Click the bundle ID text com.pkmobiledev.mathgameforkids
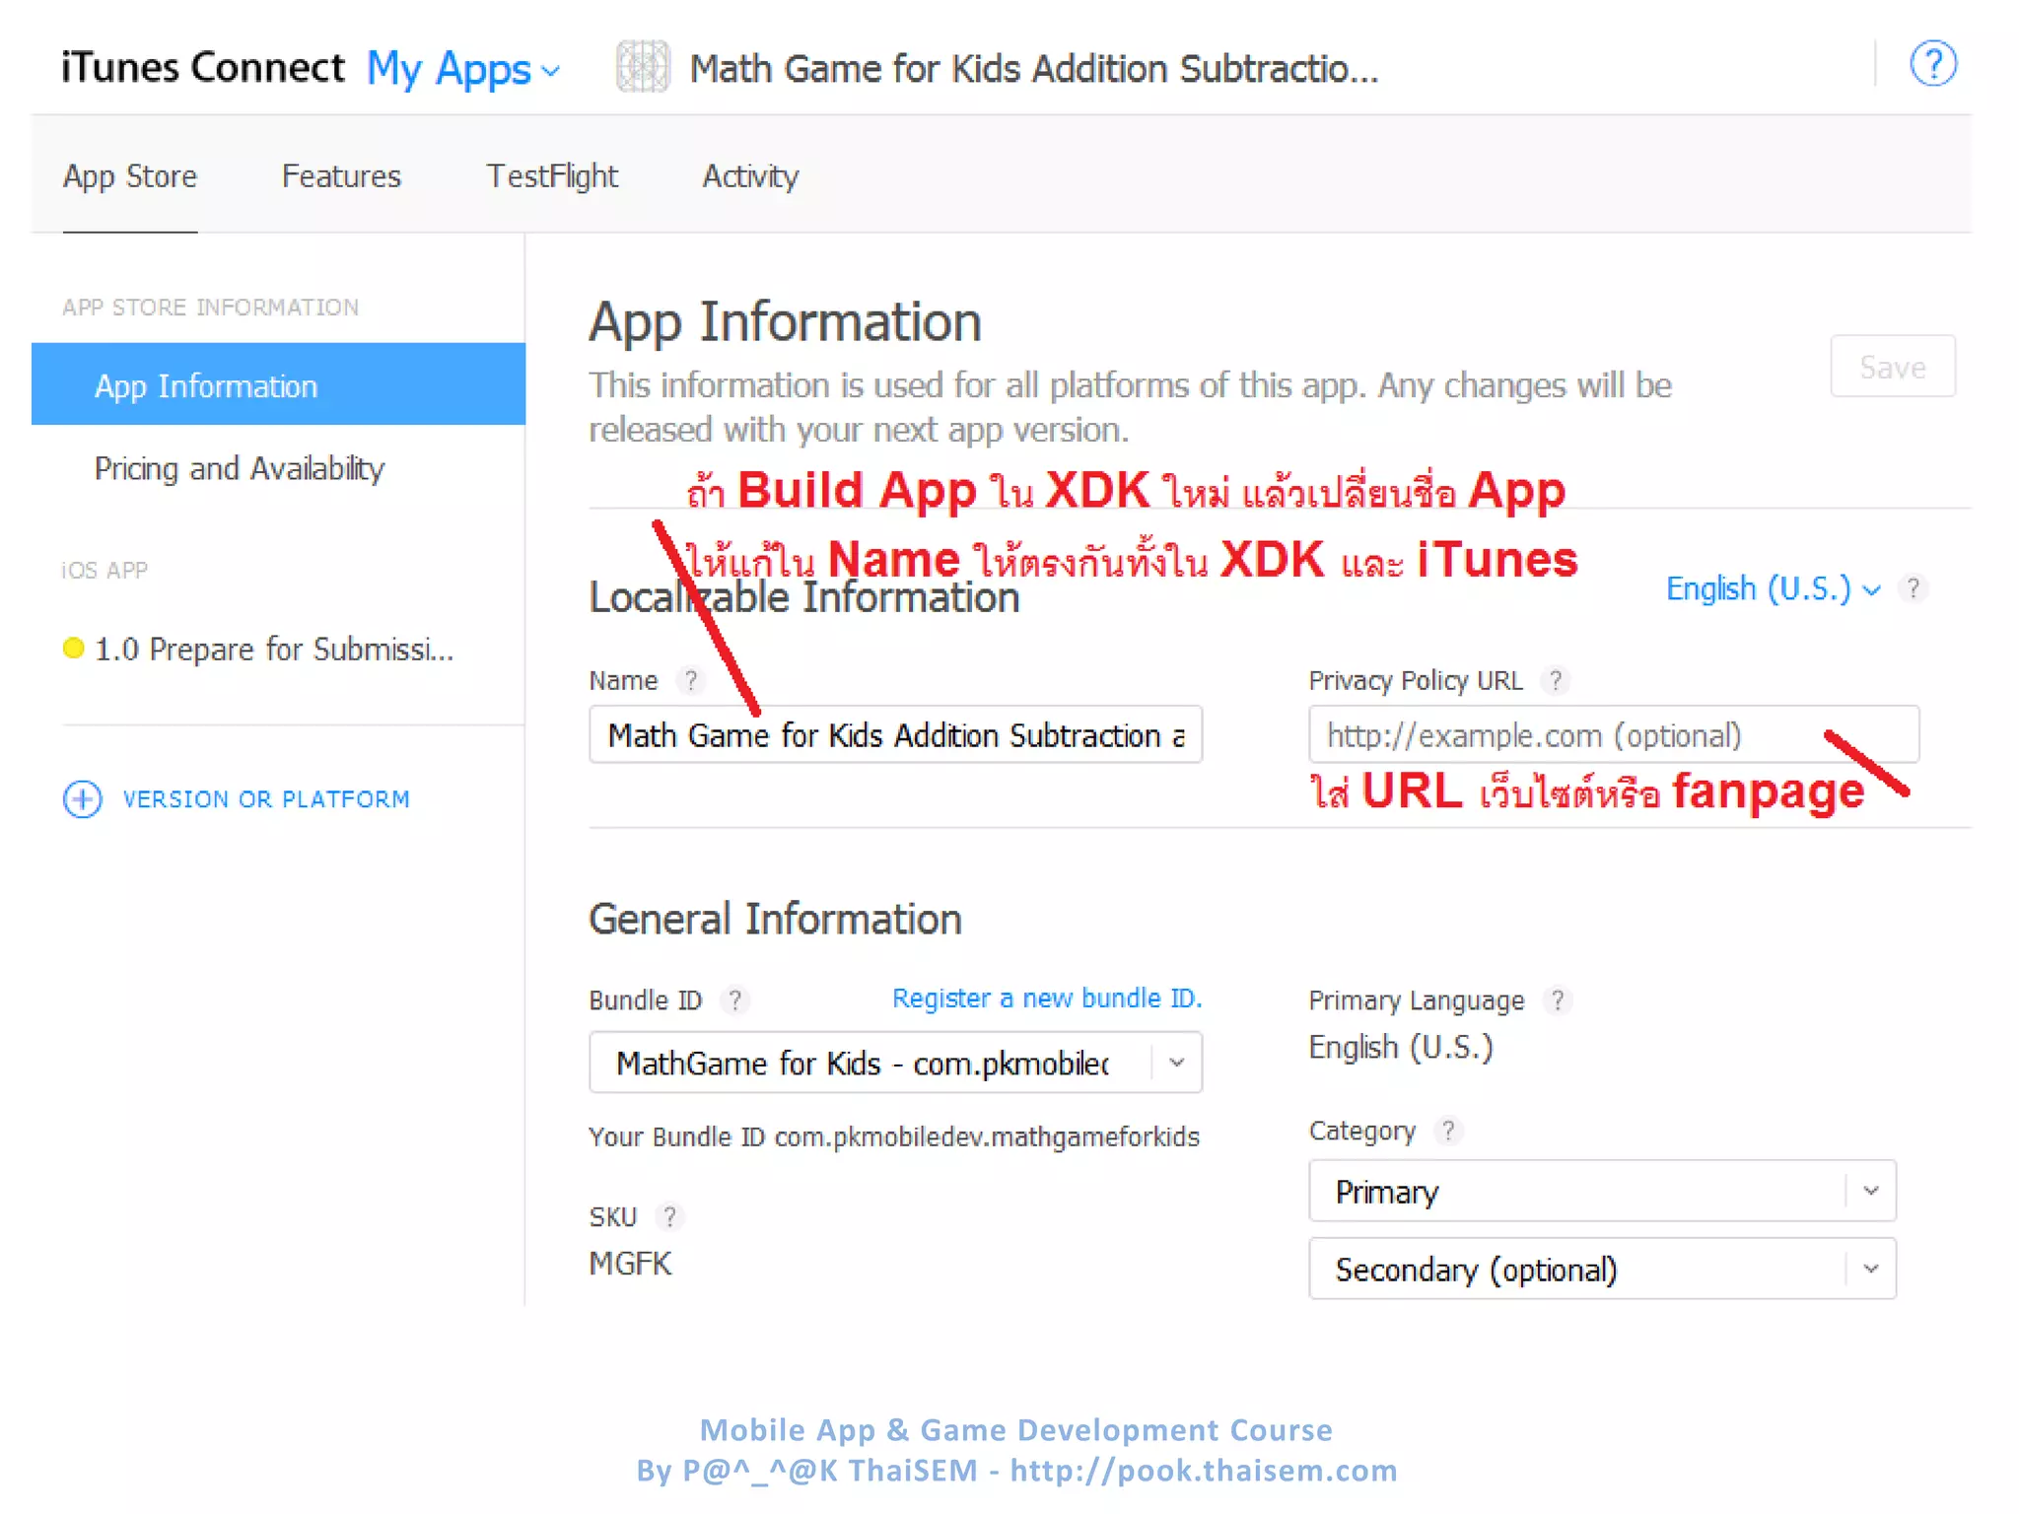Screen dimensions: 2019x1514 987,1137
